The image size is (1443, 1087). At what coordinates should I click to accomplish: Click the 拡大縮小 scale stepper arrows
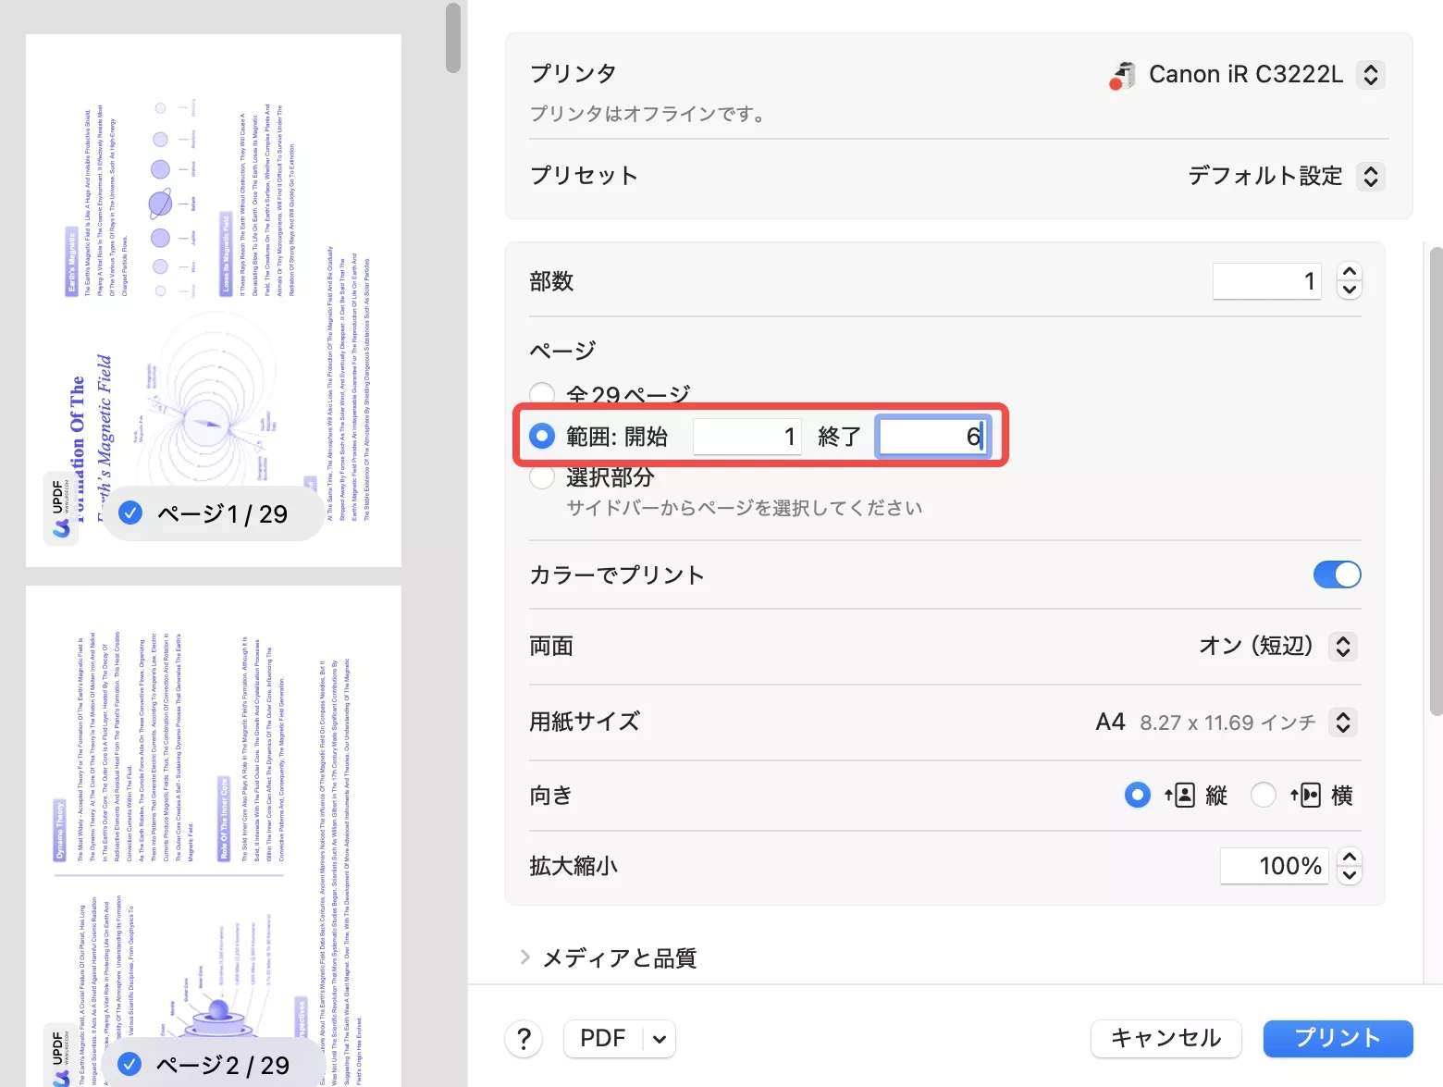point(1350,866)
